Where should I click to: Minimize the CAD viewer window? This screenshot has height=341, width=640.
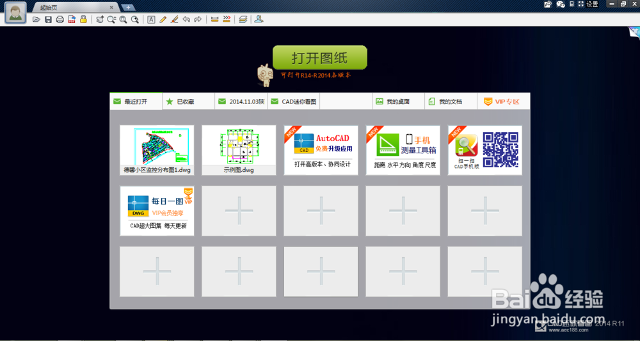611,4
